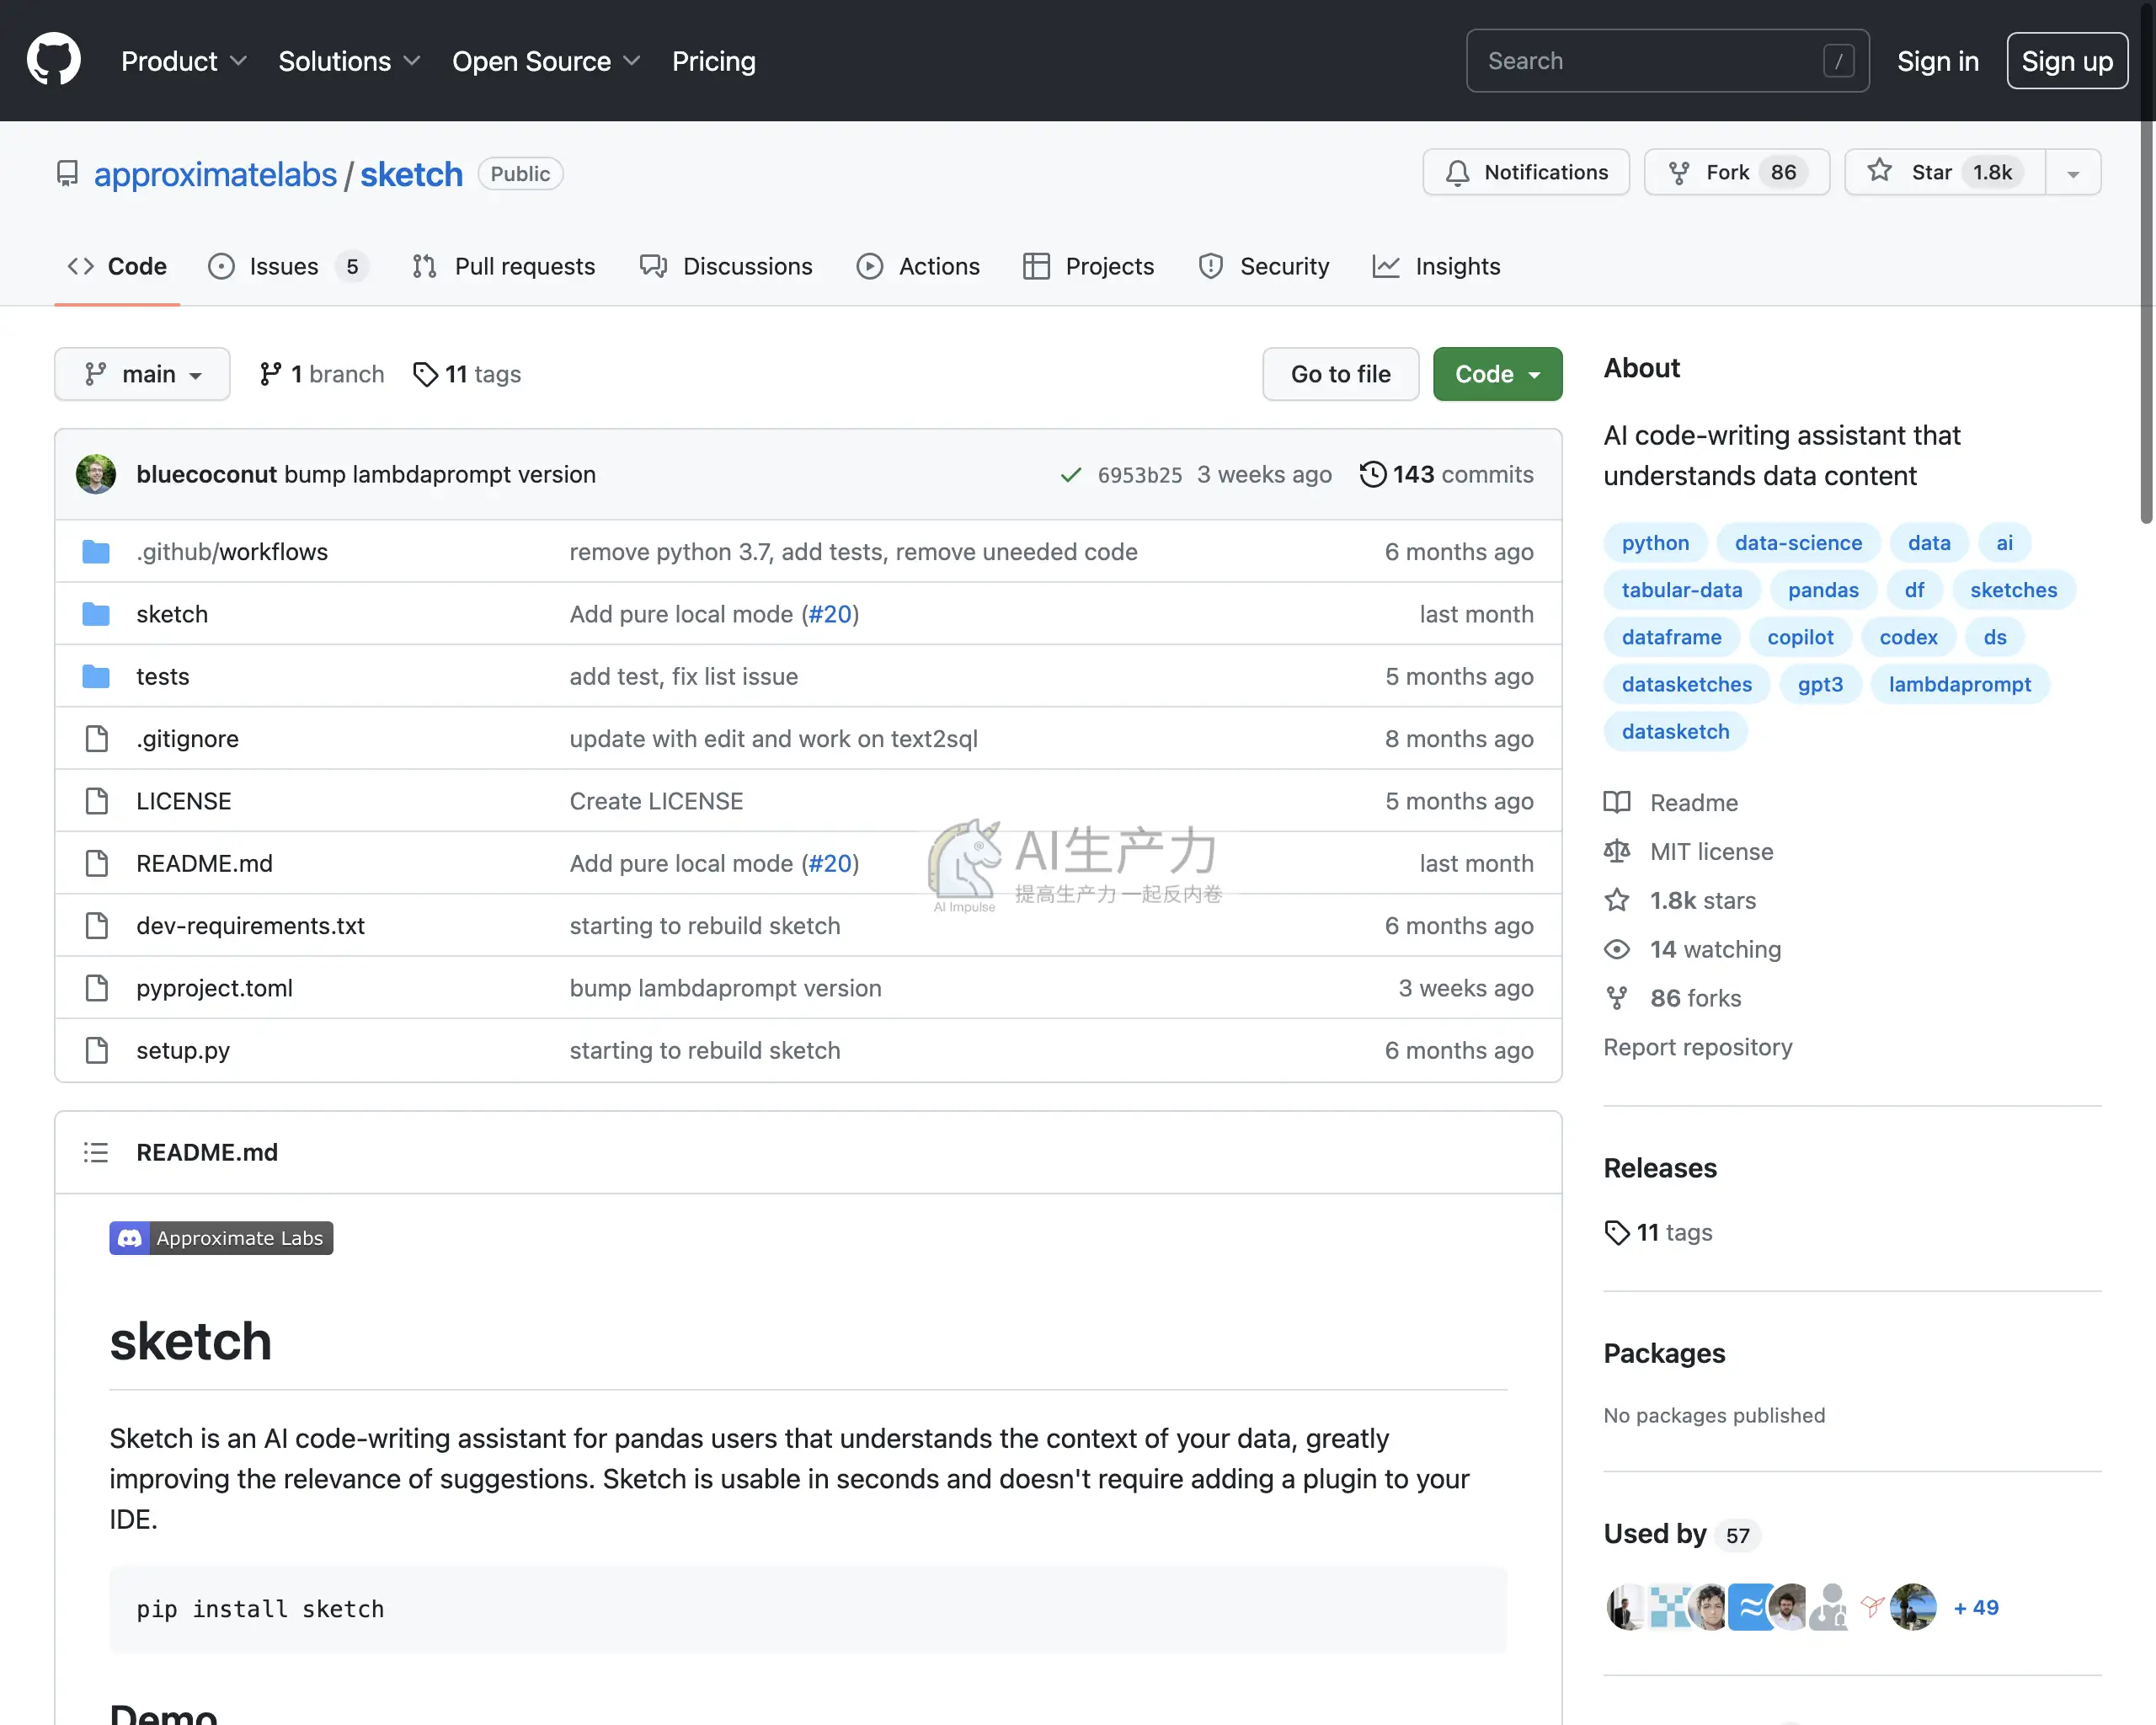Image resolution: width=2156 pixels, height=1725 pixels.
Task: Click the Sign up button
Action: pos(2067,61)
